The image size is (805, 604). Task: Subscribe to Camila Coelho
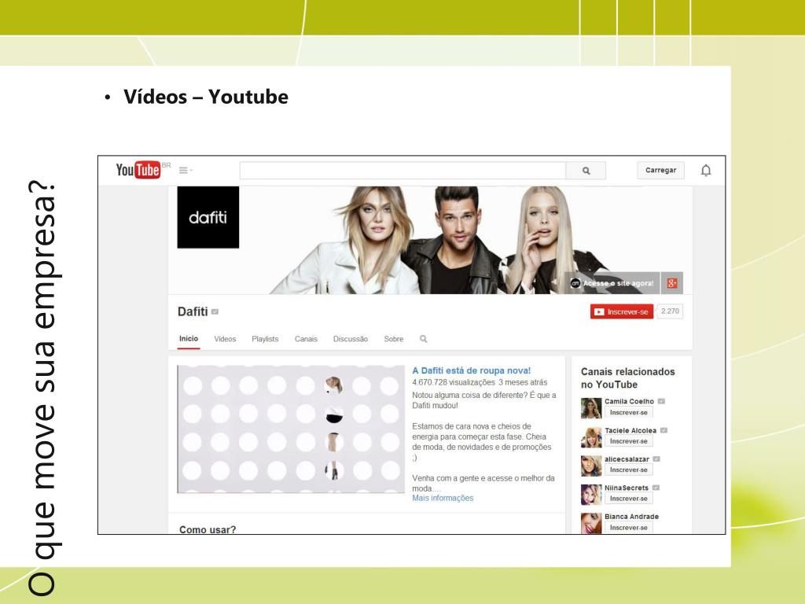(628, 412)
